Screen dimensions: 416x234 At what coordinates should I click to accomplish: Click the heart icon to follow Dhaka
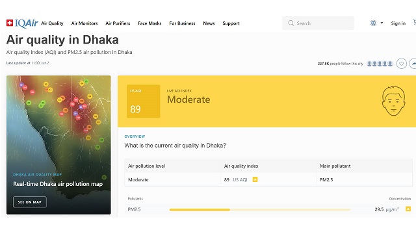[x=402, y=64]
